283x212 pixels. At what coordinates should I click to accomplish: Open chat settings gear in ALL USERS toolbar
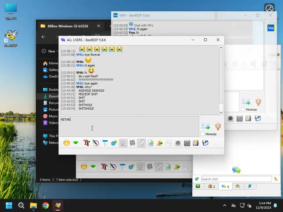[x=114, y=143]
